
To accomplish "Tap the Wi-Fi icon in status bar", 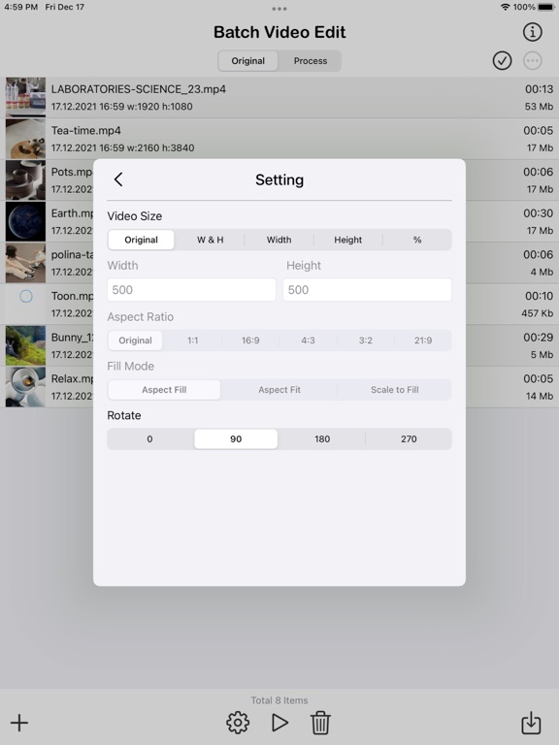I will [x=506, y=7].
